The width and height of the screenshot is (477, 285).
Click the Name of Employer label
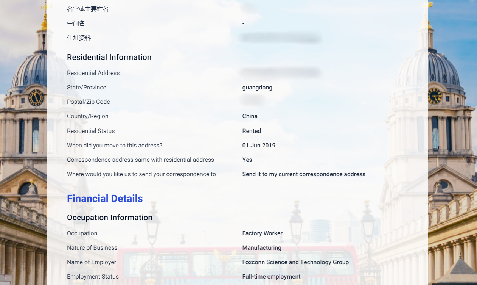92,262
